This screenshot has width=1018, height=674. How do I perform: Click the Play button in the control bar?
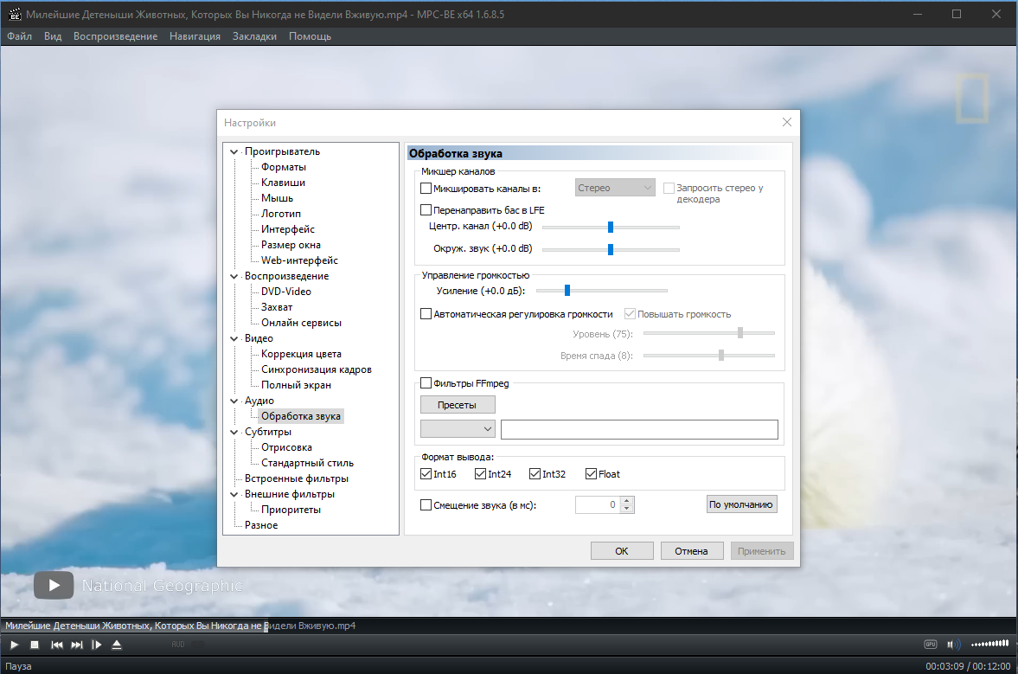15,645
